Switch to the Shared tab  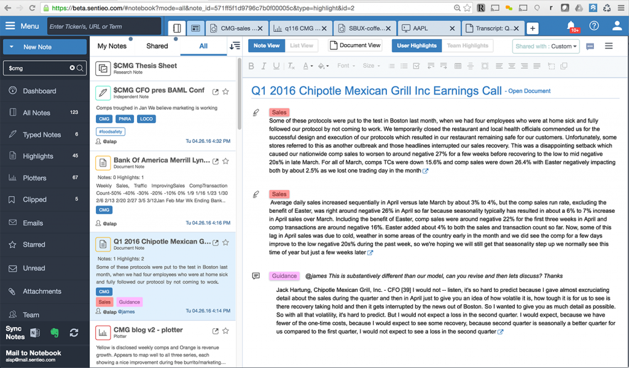[157, 46]
